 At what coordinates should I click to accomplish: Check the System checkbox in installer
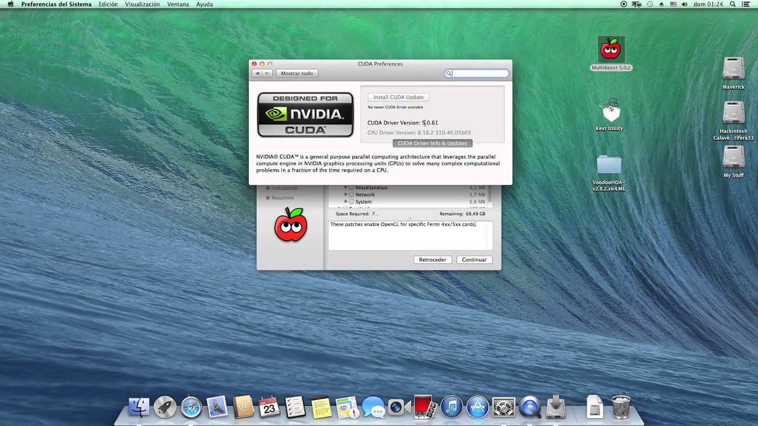tap(351, 202)
